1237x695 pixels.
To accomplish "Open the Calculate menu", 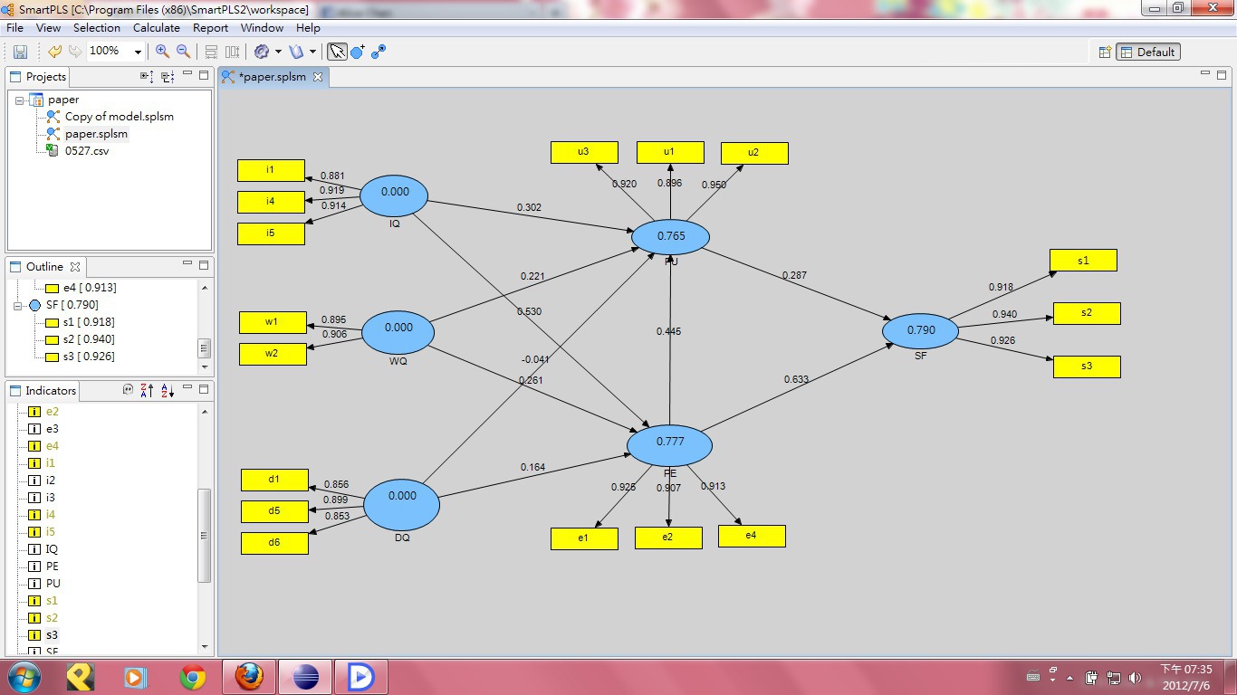I will 157,28.
